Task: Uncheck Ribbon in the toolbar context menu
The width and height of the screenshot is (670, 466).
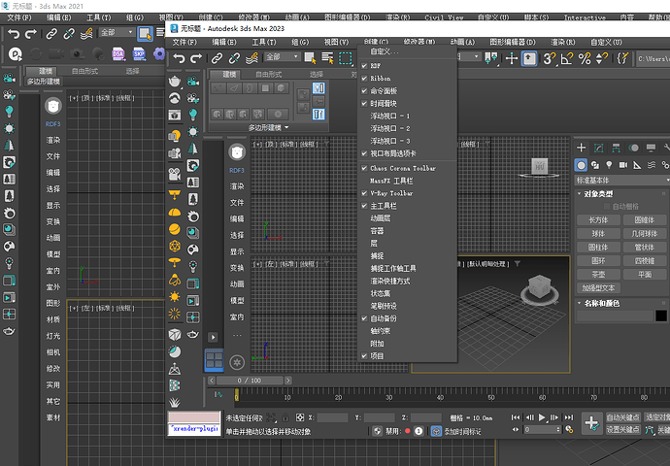Action: click(364, 79)
